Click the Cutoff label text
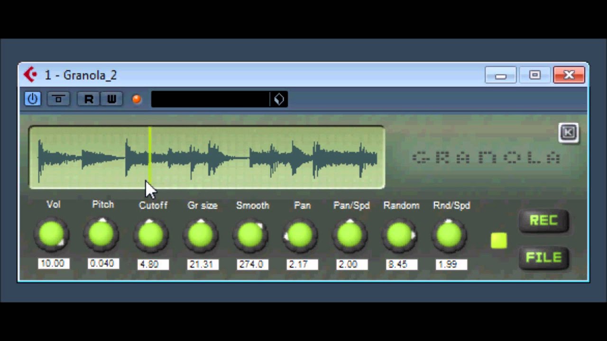The image size is (607, 341). click(153, 206)
